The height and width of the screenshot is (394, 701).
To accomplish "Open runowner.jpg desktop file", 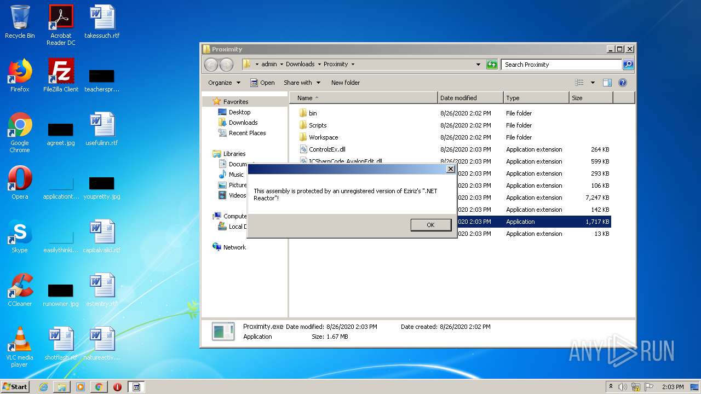I will tap(61, 295).
